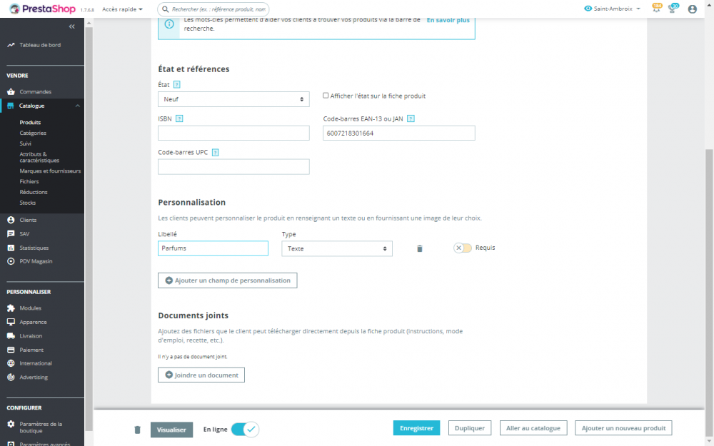Expand the Accès rapide menu
This screenshot has width=714, height=446.
123,9
